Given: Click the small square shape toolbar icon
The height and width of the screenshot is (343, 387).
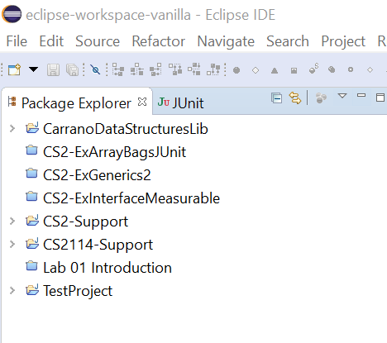Looking at the screenshot, I should click(x=294, y=71).
